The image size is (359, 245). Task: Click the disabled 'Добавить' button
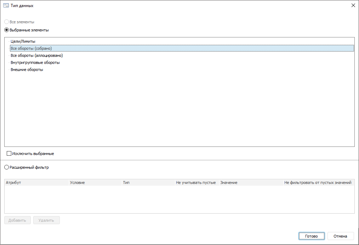click(x=17, y=220)
